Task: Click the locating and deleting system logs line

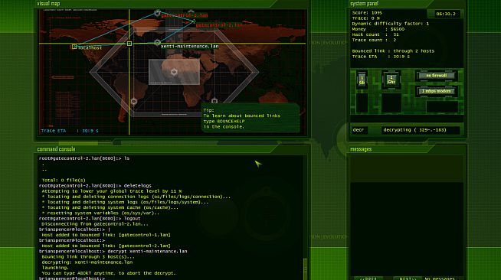Action: 125,202
